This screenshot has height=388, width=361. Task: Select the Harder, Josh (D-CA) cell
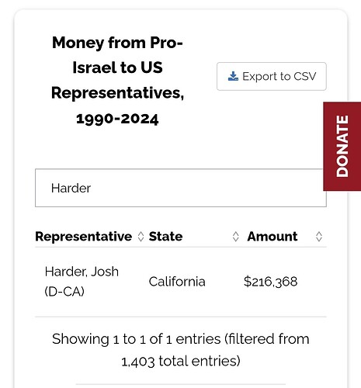tap(82, 282)
